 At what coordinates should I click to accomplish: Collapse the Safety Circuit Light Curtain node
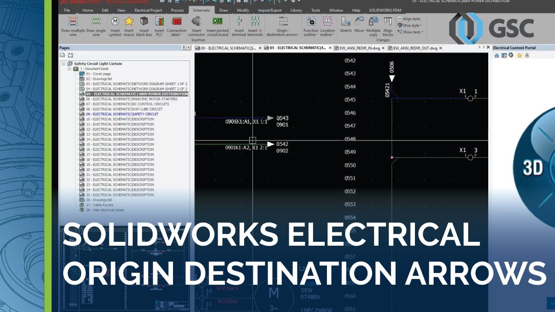64,64
